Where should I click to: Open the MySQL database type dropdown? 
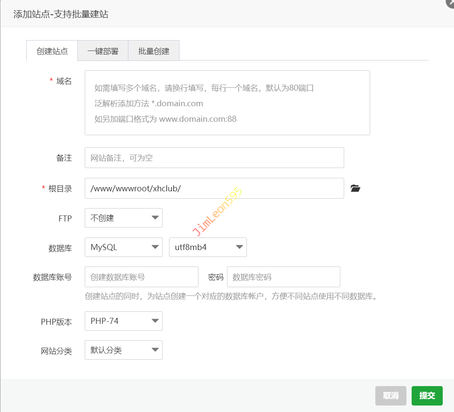124,247
